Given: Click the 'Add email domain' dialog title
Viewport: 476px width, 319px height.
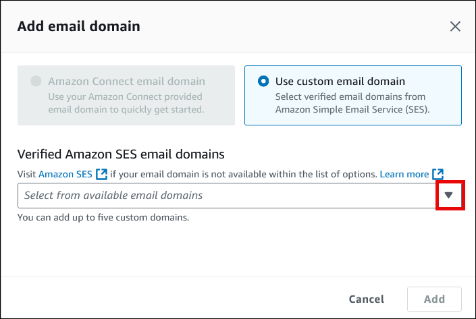Looking at the screenshot, I should pos(78,26).
